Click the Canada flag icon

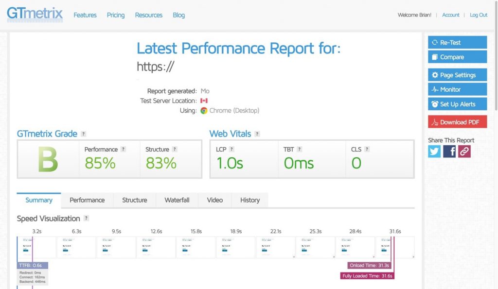tap(204, 101)
